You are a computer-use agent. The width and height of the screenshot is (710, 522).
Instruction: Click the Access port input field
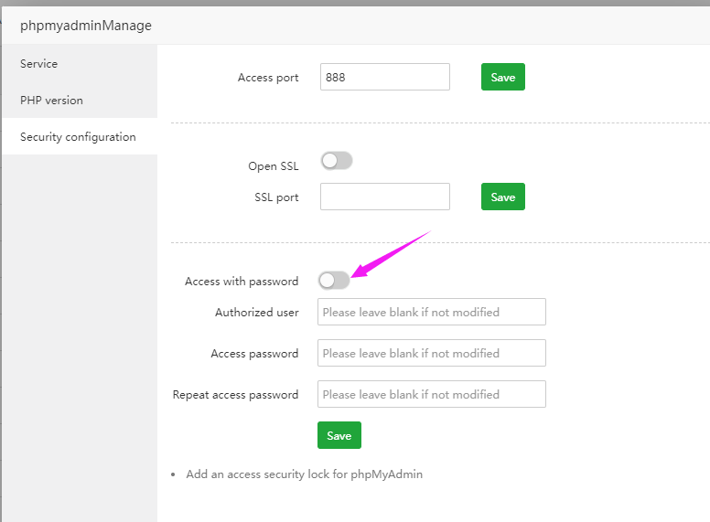[x=384, y=78]
